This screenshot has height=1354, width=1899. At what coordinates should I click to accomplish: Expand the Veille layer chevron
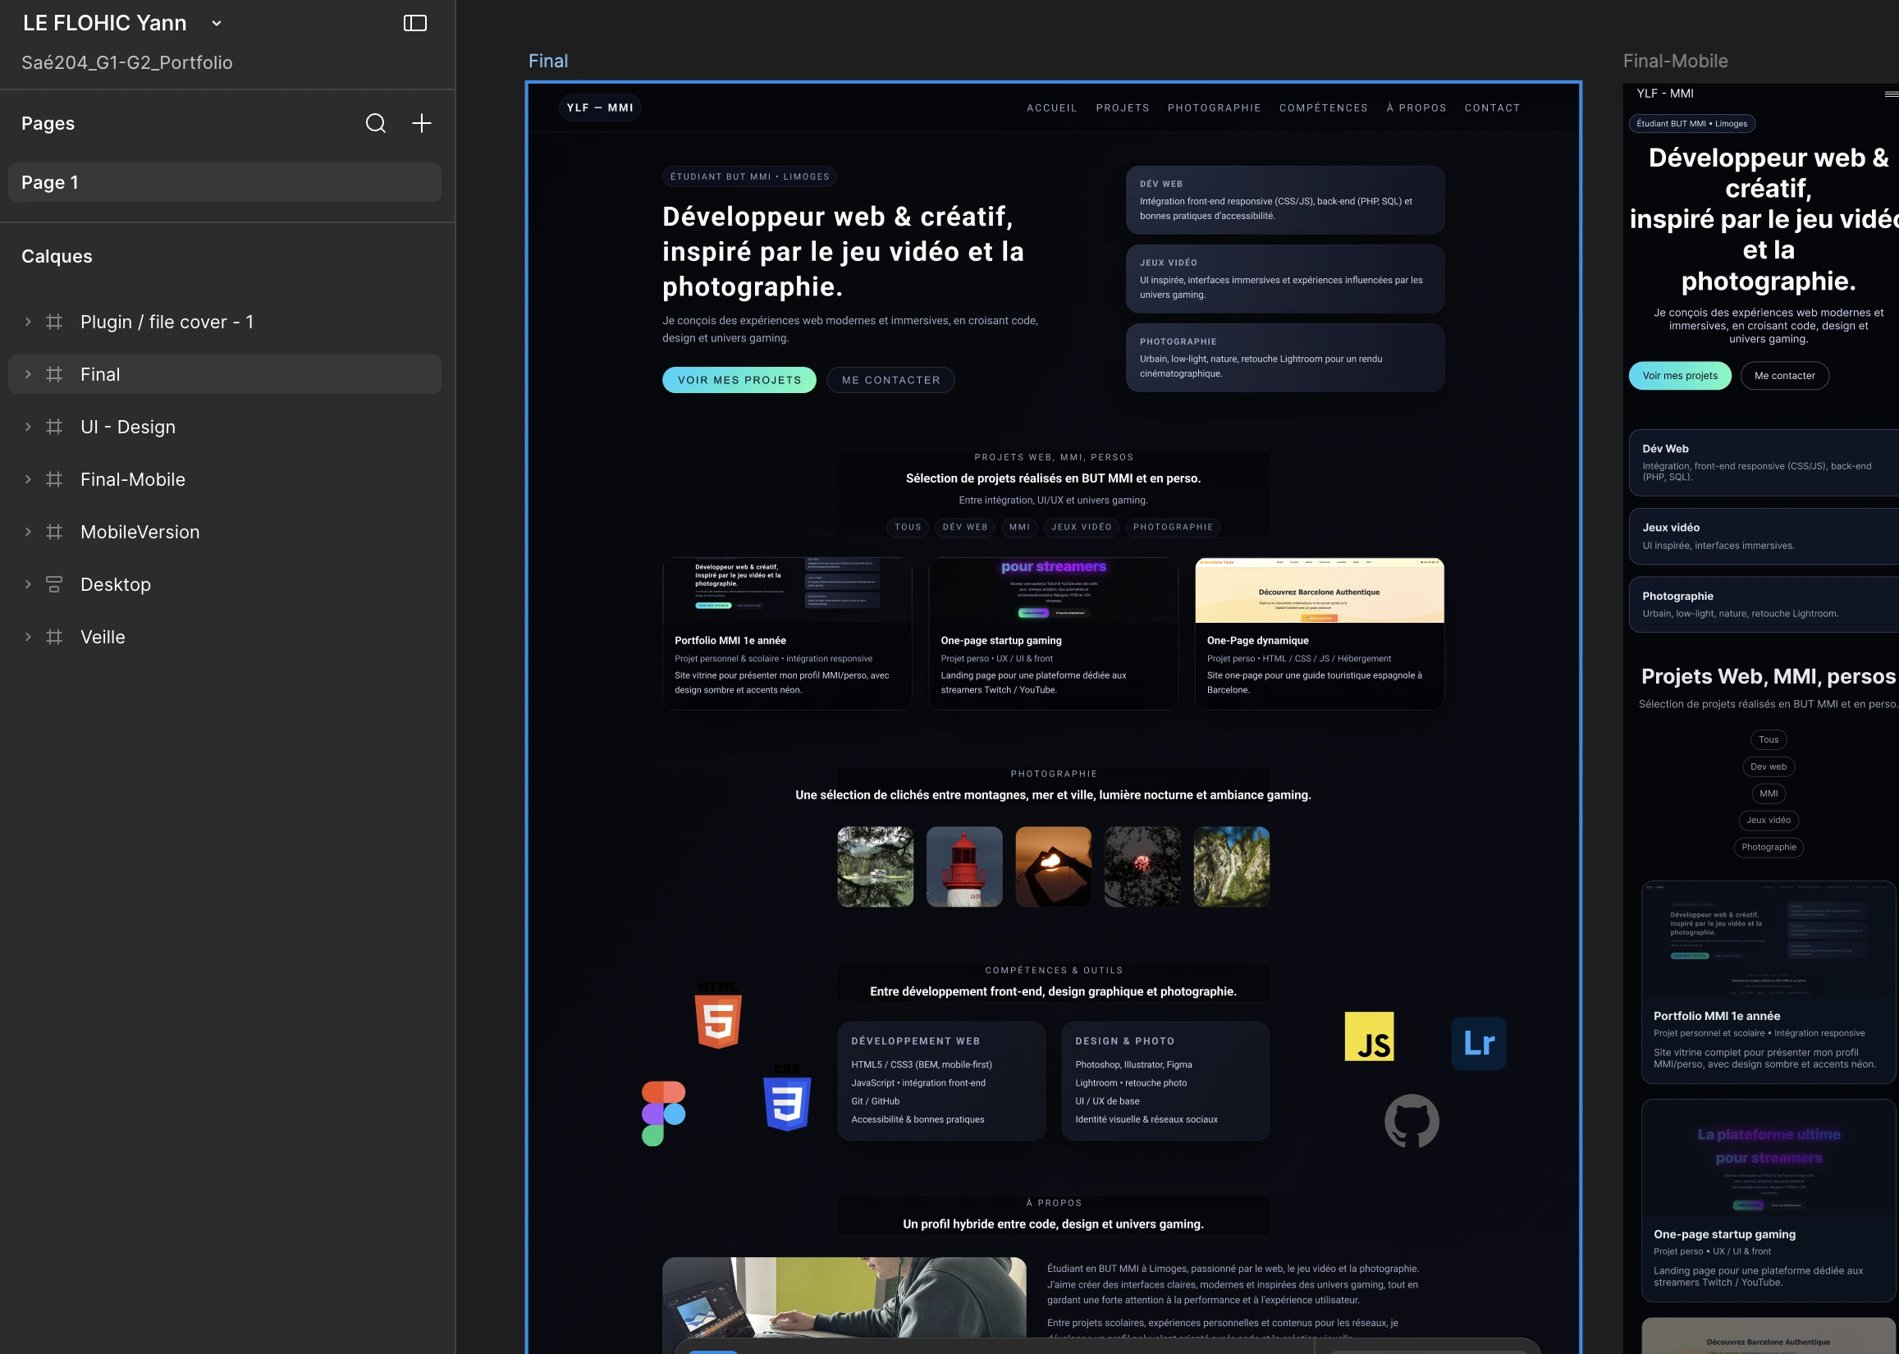pos(28,637)
